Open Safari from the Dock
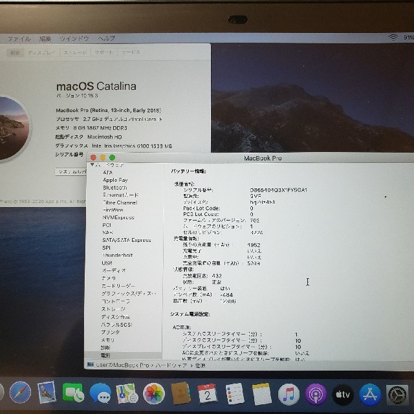The image size is (414, 414). click(20, 393)
